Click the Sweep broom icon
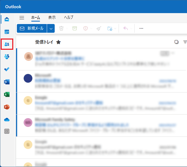The height and width of the screenshot is (167, 187). [x=99, y=28]
